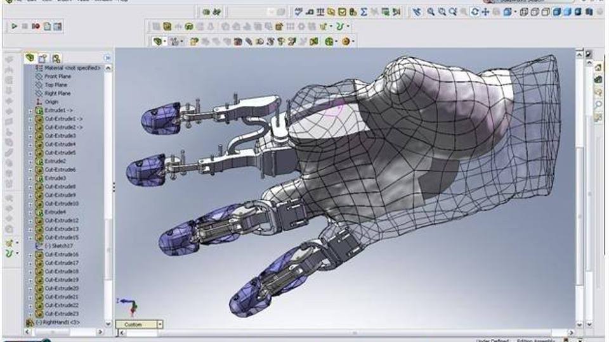Open the orange texture icon dropdown
Image resolution: width=609 pixels, height=342 pixels.
353,42
